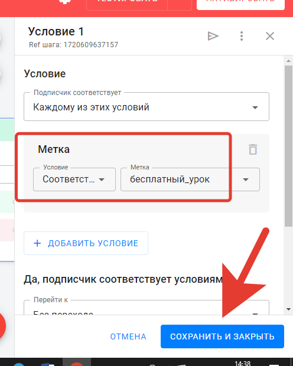Click the Тестировать button
Viewport: 293px width, 366px height.
(127, 4)
